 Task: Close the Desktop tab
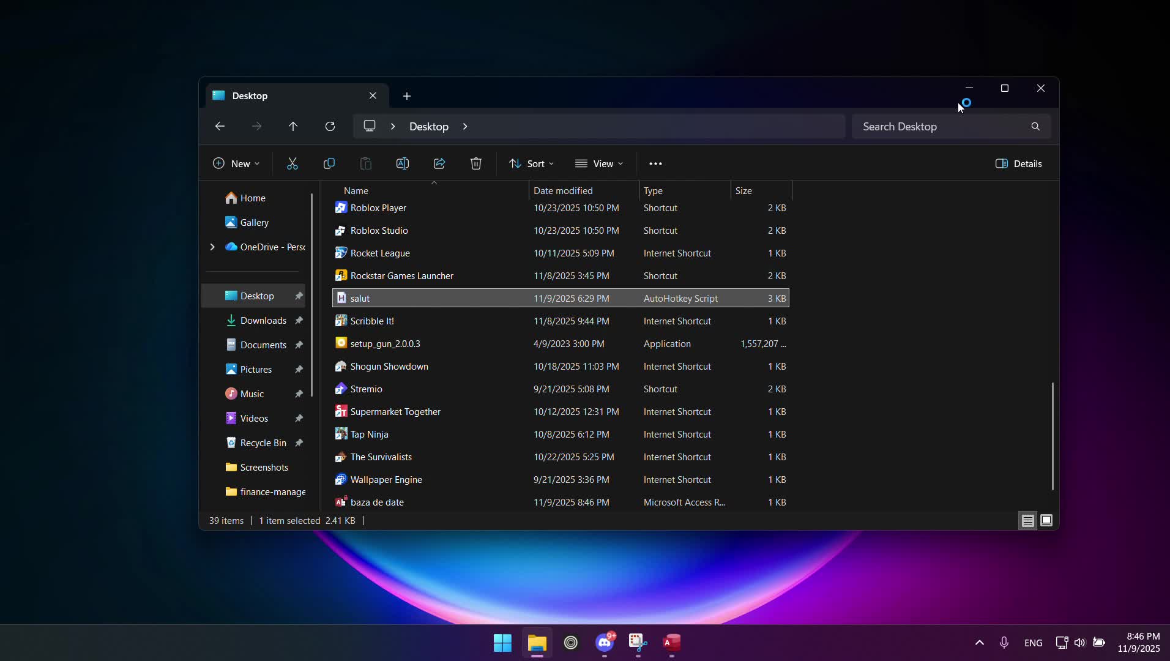(373, 95)
